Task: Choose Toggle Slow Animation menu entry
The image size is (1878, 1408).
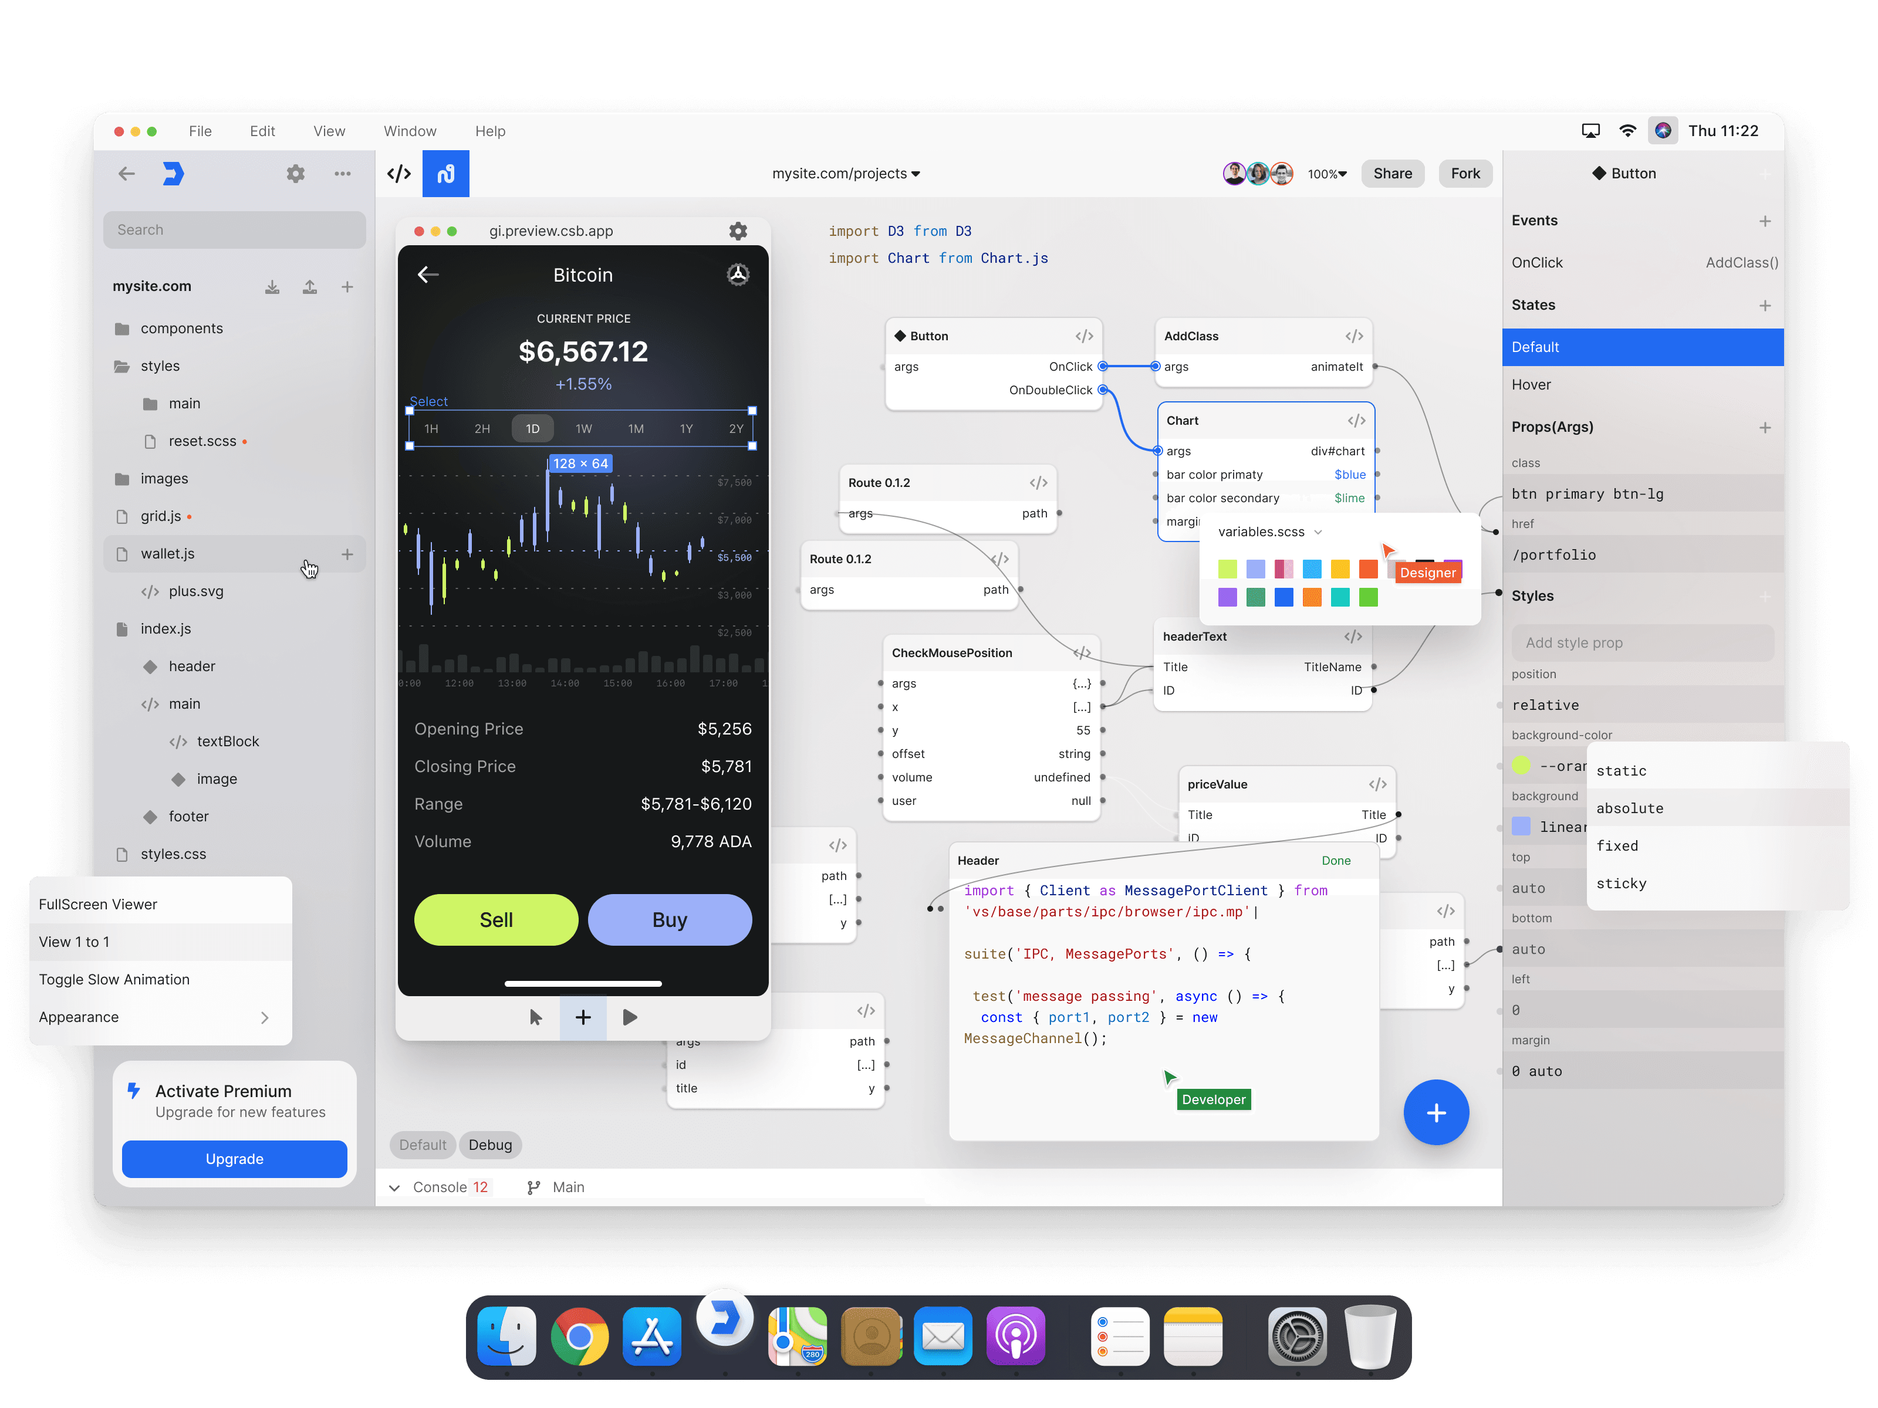Action: pos(114,979)
